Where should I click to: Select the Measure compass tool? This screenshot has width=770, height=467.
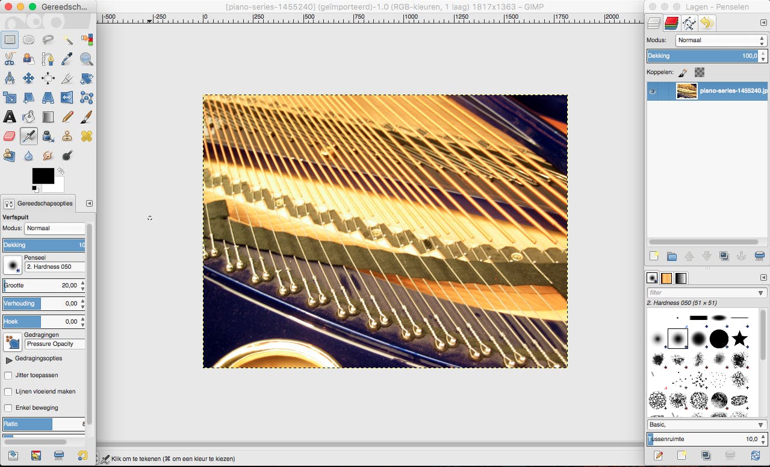coord(10,78)
